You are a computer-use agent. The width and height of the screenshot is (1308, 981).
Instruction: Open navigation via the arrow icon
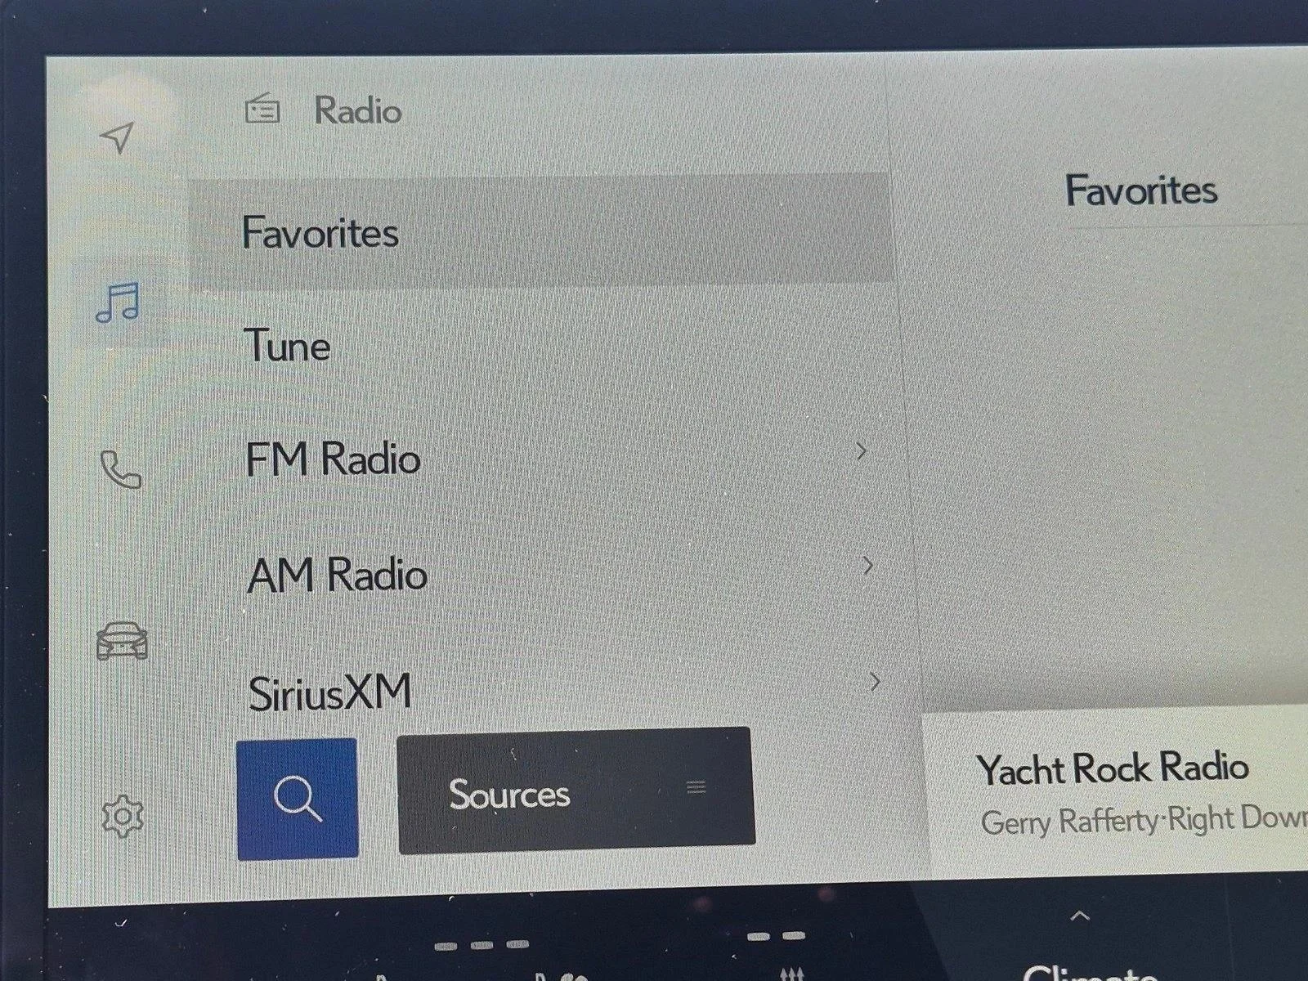click(x=117, y=138)
